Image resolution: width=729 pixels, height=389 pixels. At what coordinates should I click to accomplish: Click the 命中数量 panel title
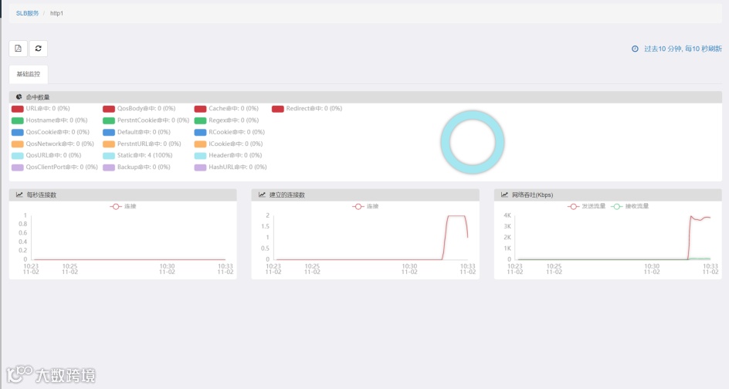coord(38,97)
